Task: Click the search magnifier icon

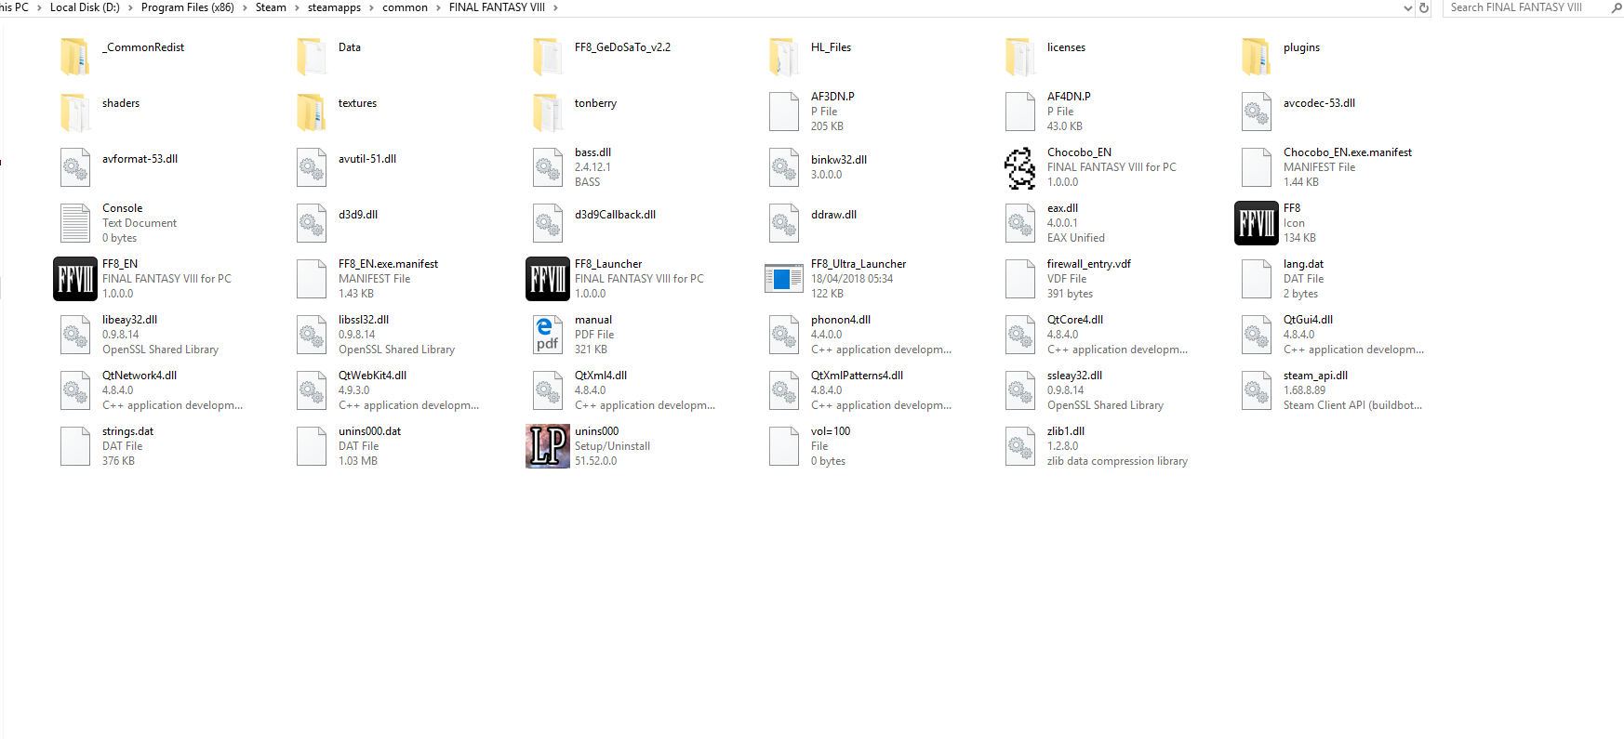Action: coord(1617,7)
